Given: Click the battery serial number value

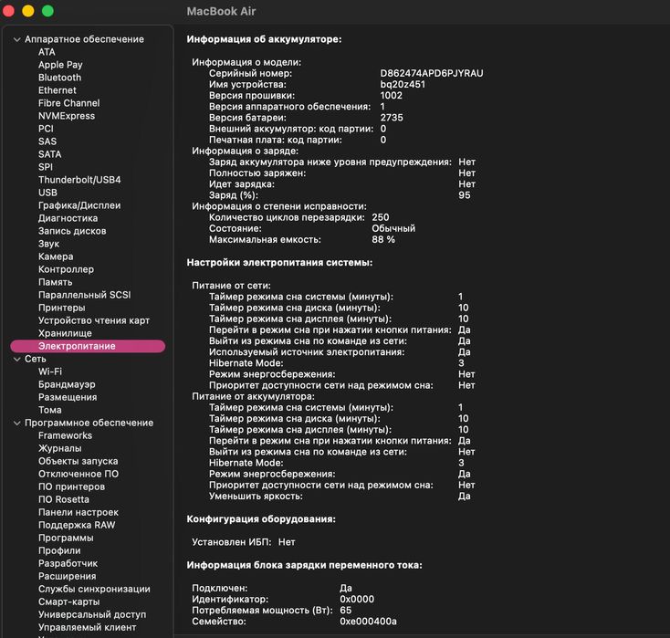Looking at the screenshot, I should [x=431, y=73].
